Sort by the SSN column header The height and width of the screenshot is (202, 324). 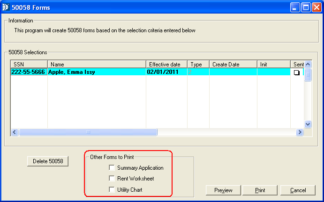click(x=29, y=64)
